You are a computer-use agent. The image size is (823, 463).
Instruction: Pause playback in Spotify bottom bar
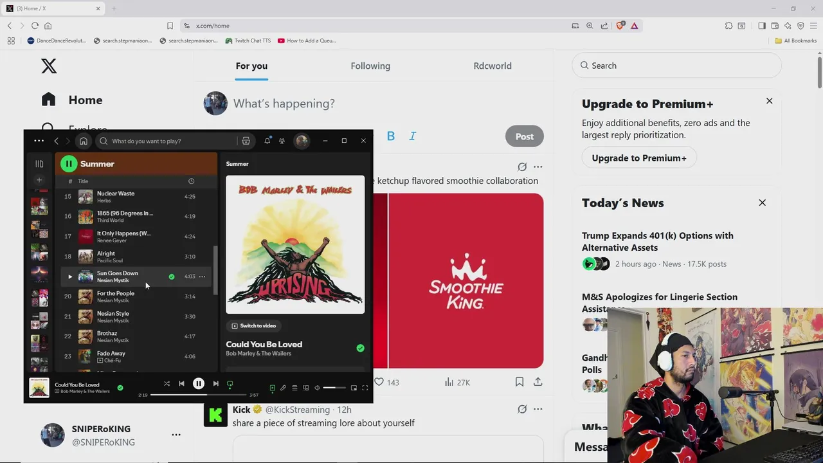(x=199, y=384)
